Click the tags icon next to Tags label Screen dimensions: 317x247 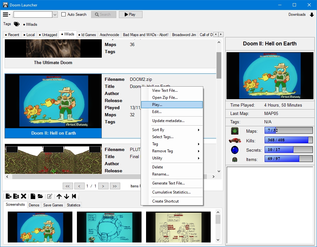(17, 24)
